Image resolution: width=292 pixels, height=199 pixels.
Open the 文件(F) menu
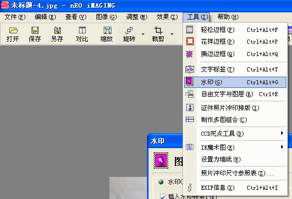[x=15, y=17]
